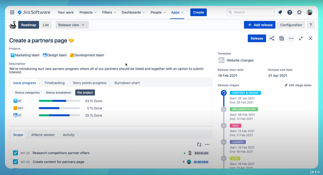This screenshot has height=175, width=323.
Task: Expand the People menu
Action: 158,12
